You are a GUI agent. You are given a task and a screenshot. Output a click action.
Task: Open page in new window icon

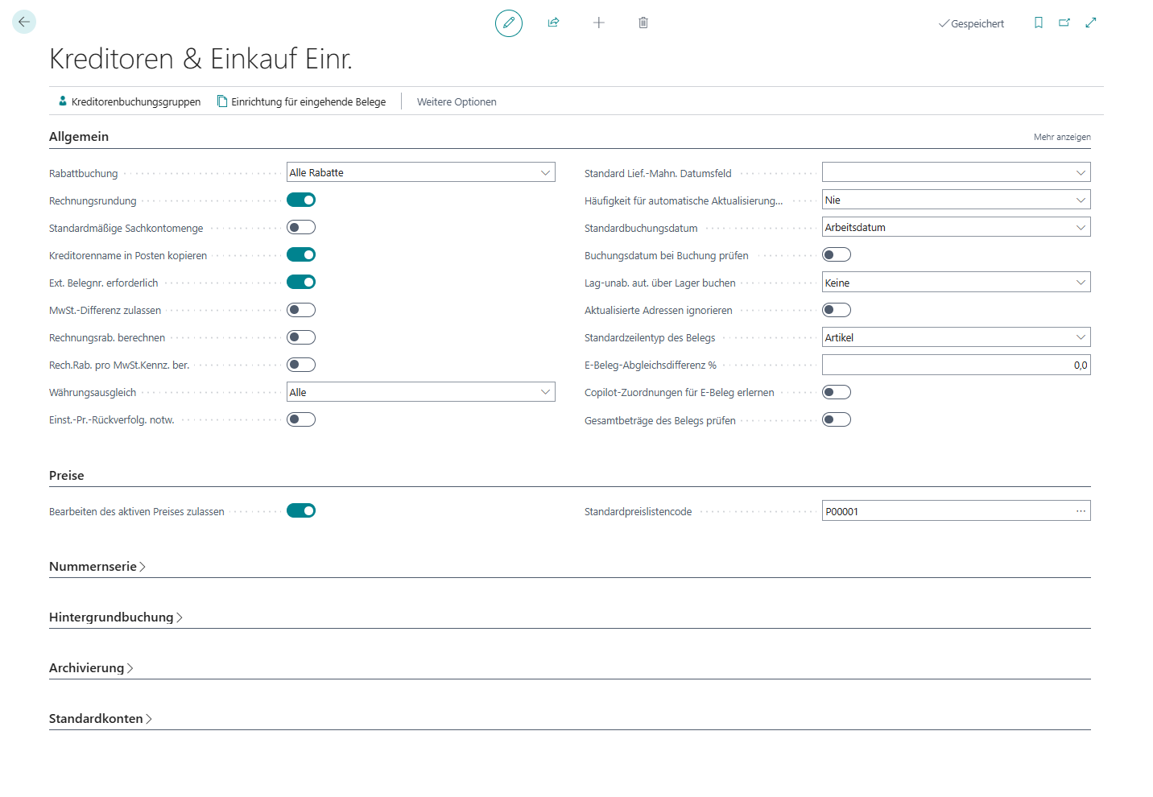pyautogui.click(x=1064, y=23)
